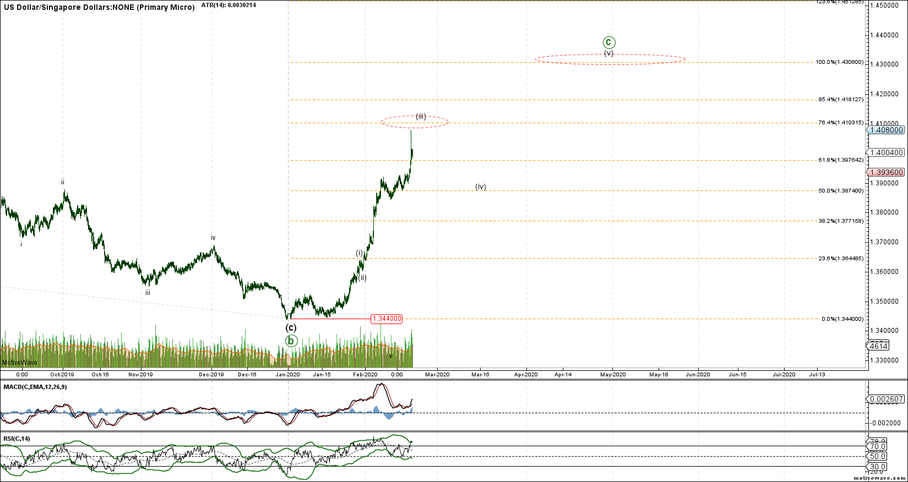This screenshot has width=908, height=482.
Task: Click the green circled c wave label
Action: [x=608, y=42]
